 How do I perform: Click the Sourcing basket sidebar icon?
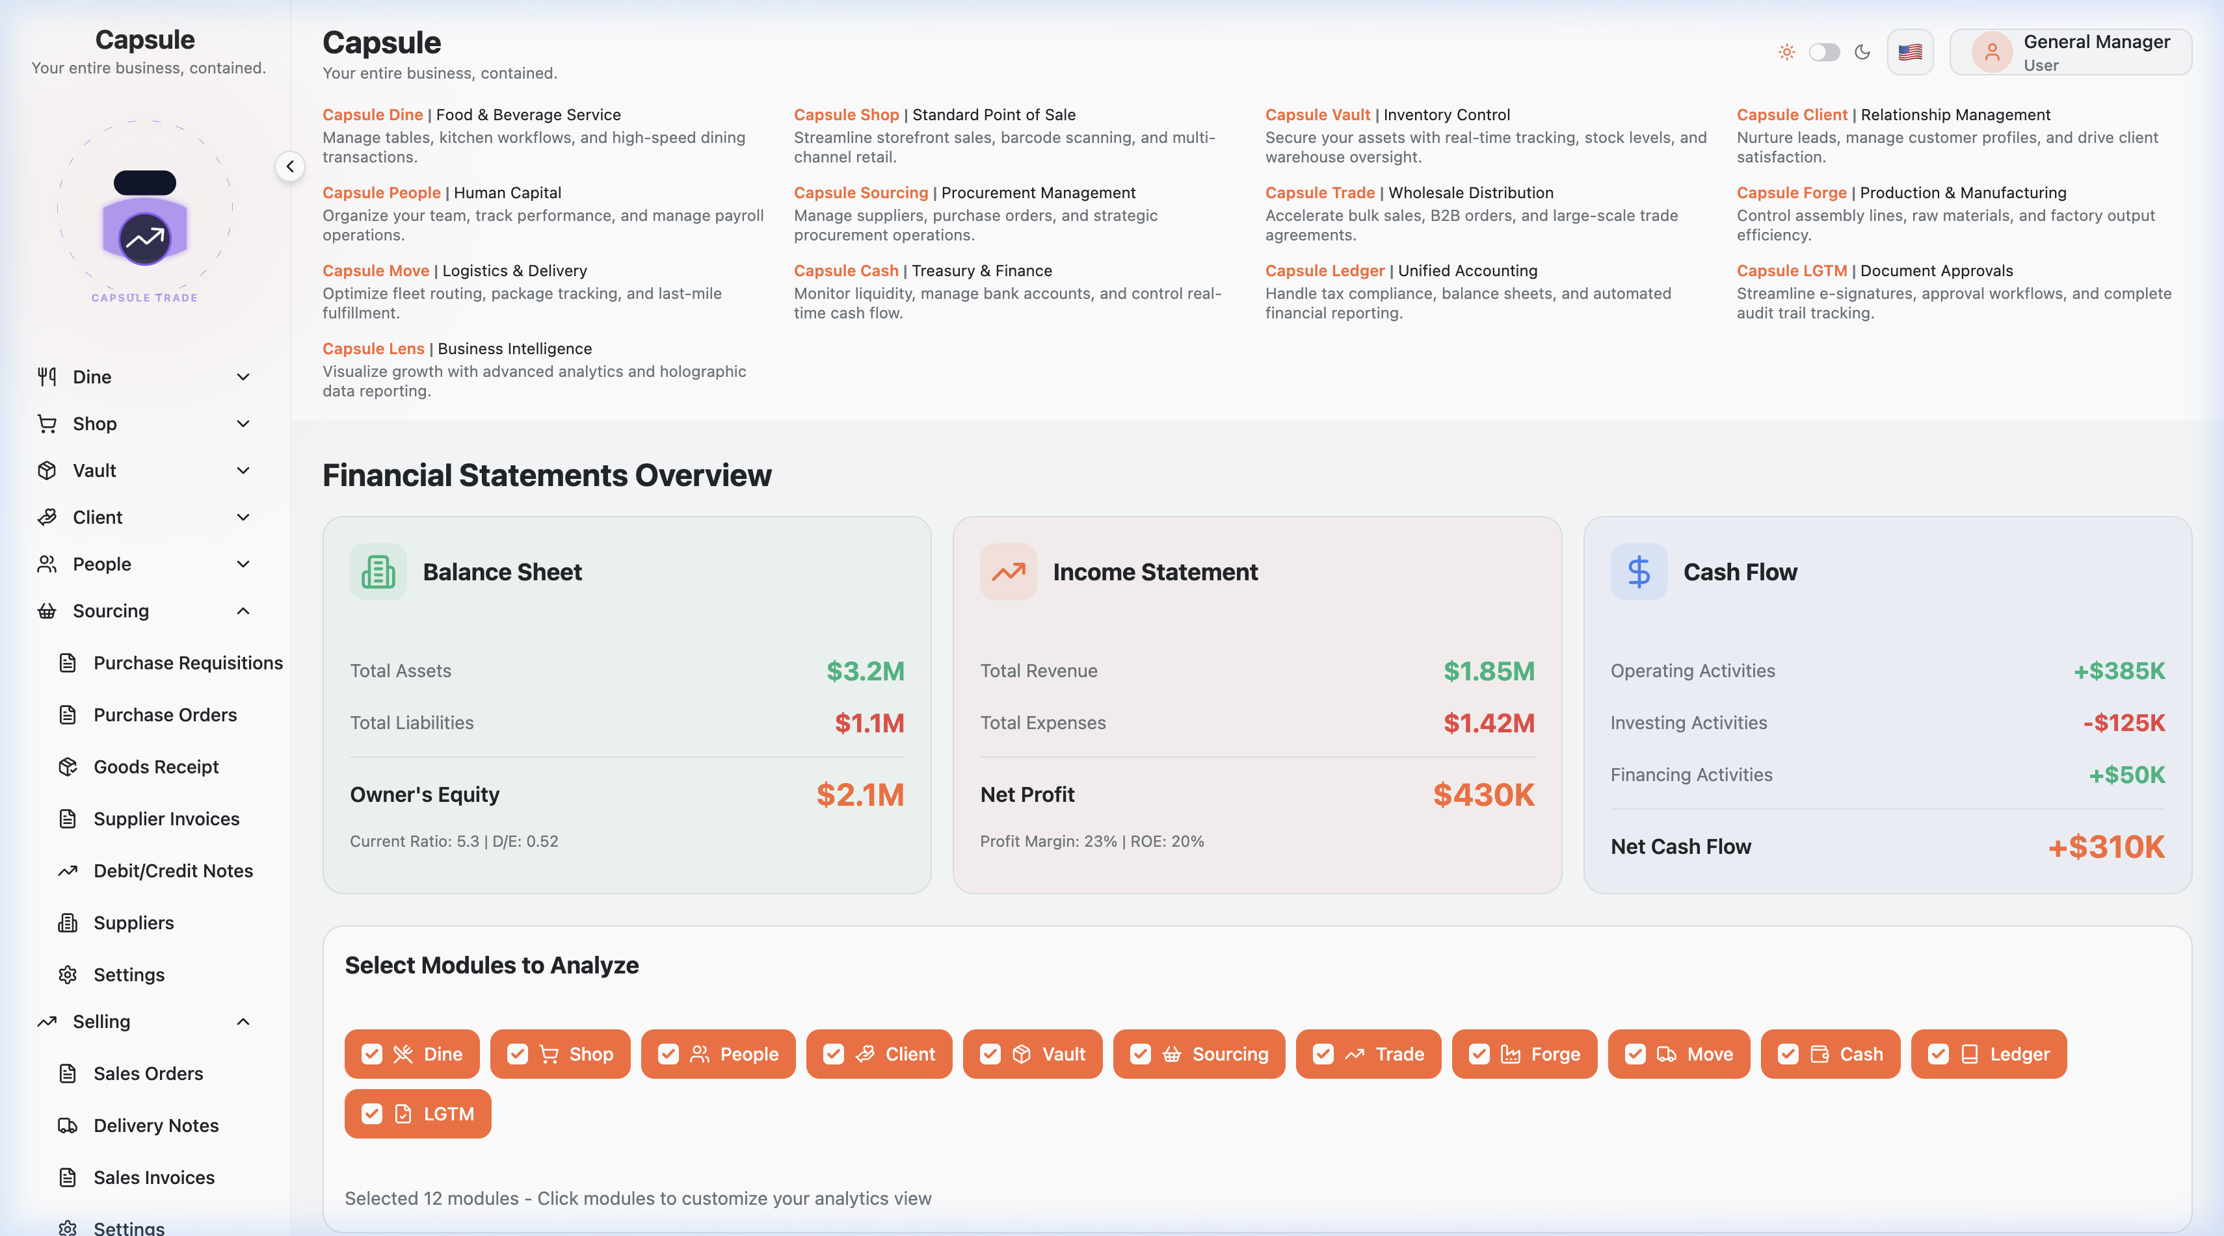(x=47, y=611)
